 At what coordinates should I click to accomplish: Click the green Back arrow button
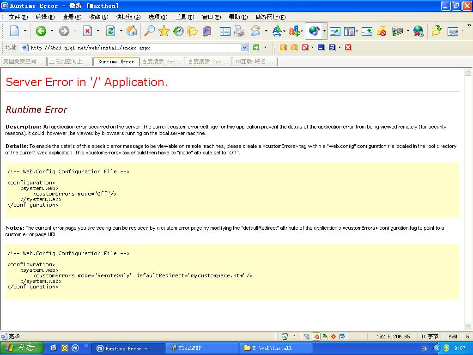coord(41,31)
